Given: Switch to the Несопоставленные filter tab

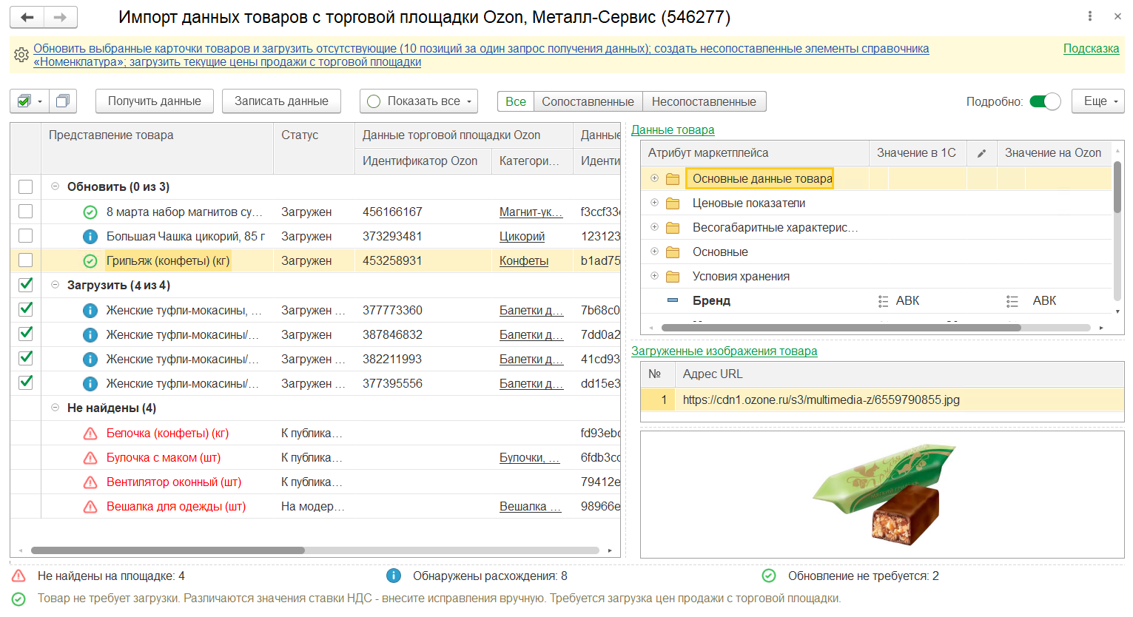Looking at the screenshot, I should coord(704,101).
